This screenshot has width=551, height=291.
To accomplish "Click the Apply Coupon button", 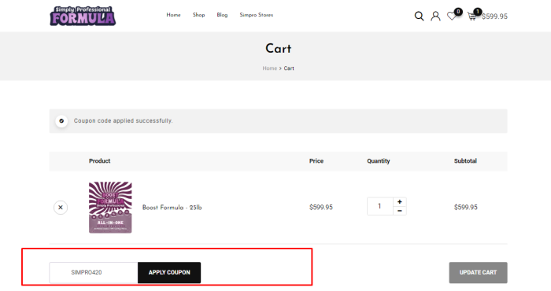I will pos(169,272).
